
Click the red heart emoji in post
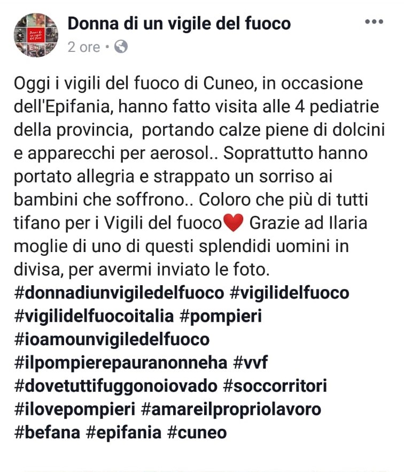tap(234, 223)
